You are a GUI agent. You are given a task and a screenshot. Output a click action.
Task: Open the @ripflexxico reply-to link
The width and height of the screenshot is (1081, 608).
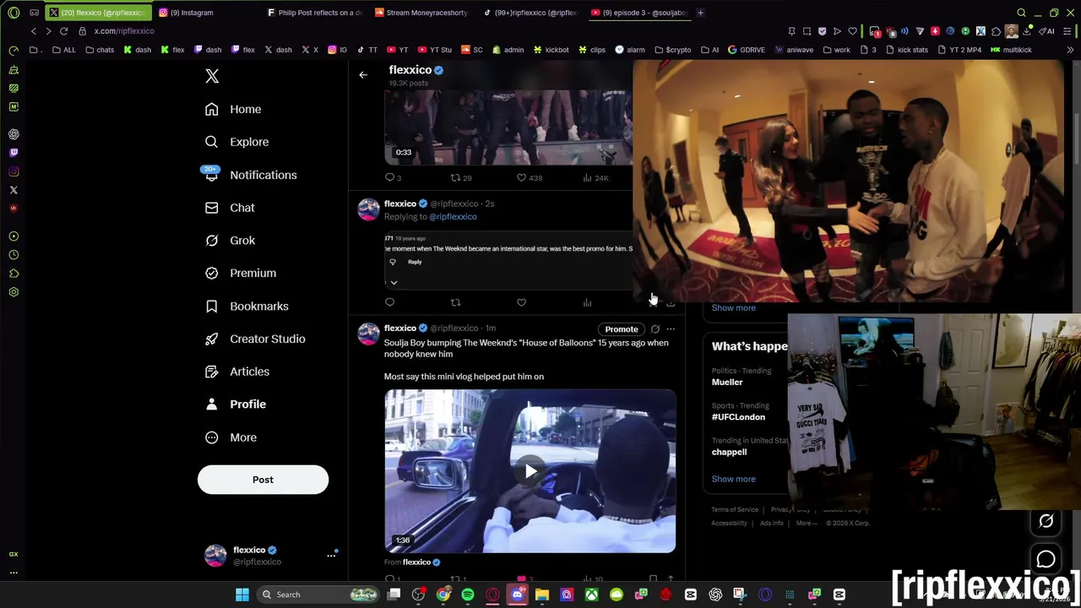tap(453, 217)
